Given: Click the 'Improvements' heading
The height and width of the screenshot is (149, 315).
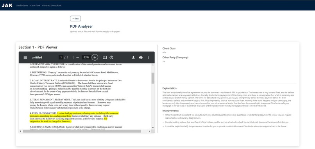Looking at the screenshot, I should click(x=170, y=110).
